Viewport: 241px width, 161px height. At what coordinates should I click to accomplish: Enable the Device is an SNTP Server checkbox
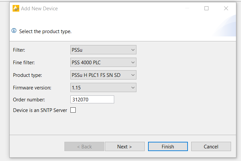tap(73, 110)
